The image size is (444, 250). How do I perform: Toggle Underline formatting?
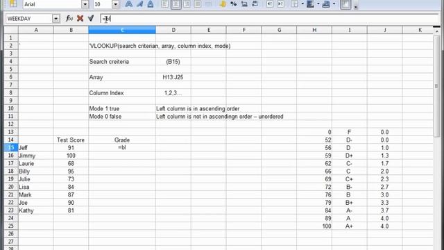(x=151, y=4)
